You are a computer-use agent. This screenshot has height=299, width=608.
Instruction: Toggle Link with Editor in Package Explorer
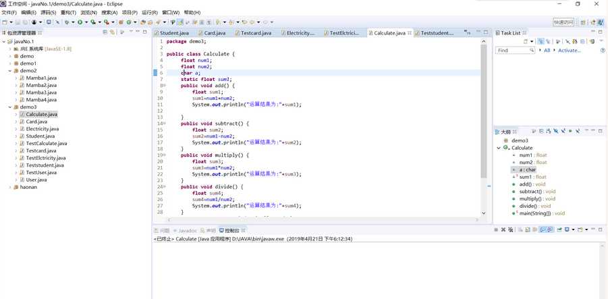[x=111, y=32]
